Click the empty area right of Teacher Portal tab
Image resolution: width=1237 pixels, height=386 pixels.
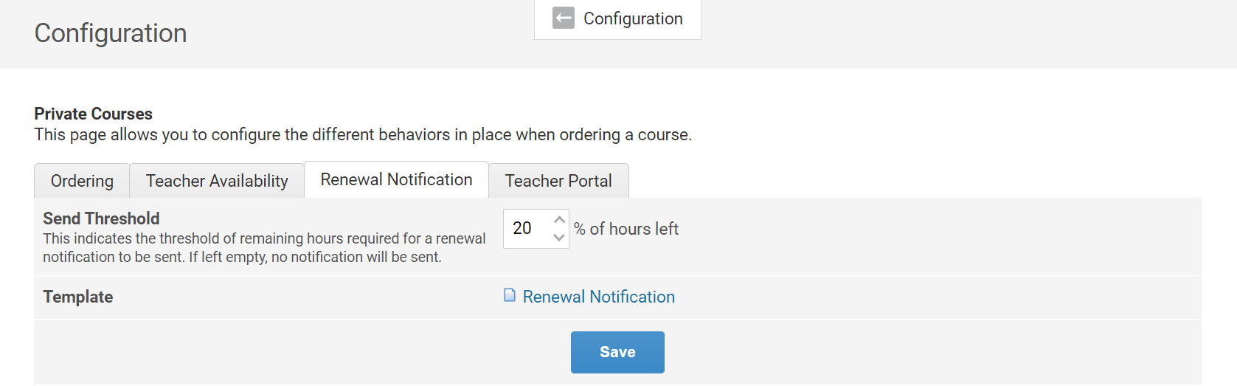point(885,181)
